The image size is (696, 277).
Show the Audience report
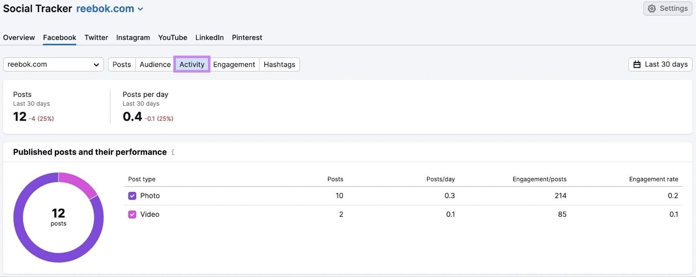click(x=155, y=64)
